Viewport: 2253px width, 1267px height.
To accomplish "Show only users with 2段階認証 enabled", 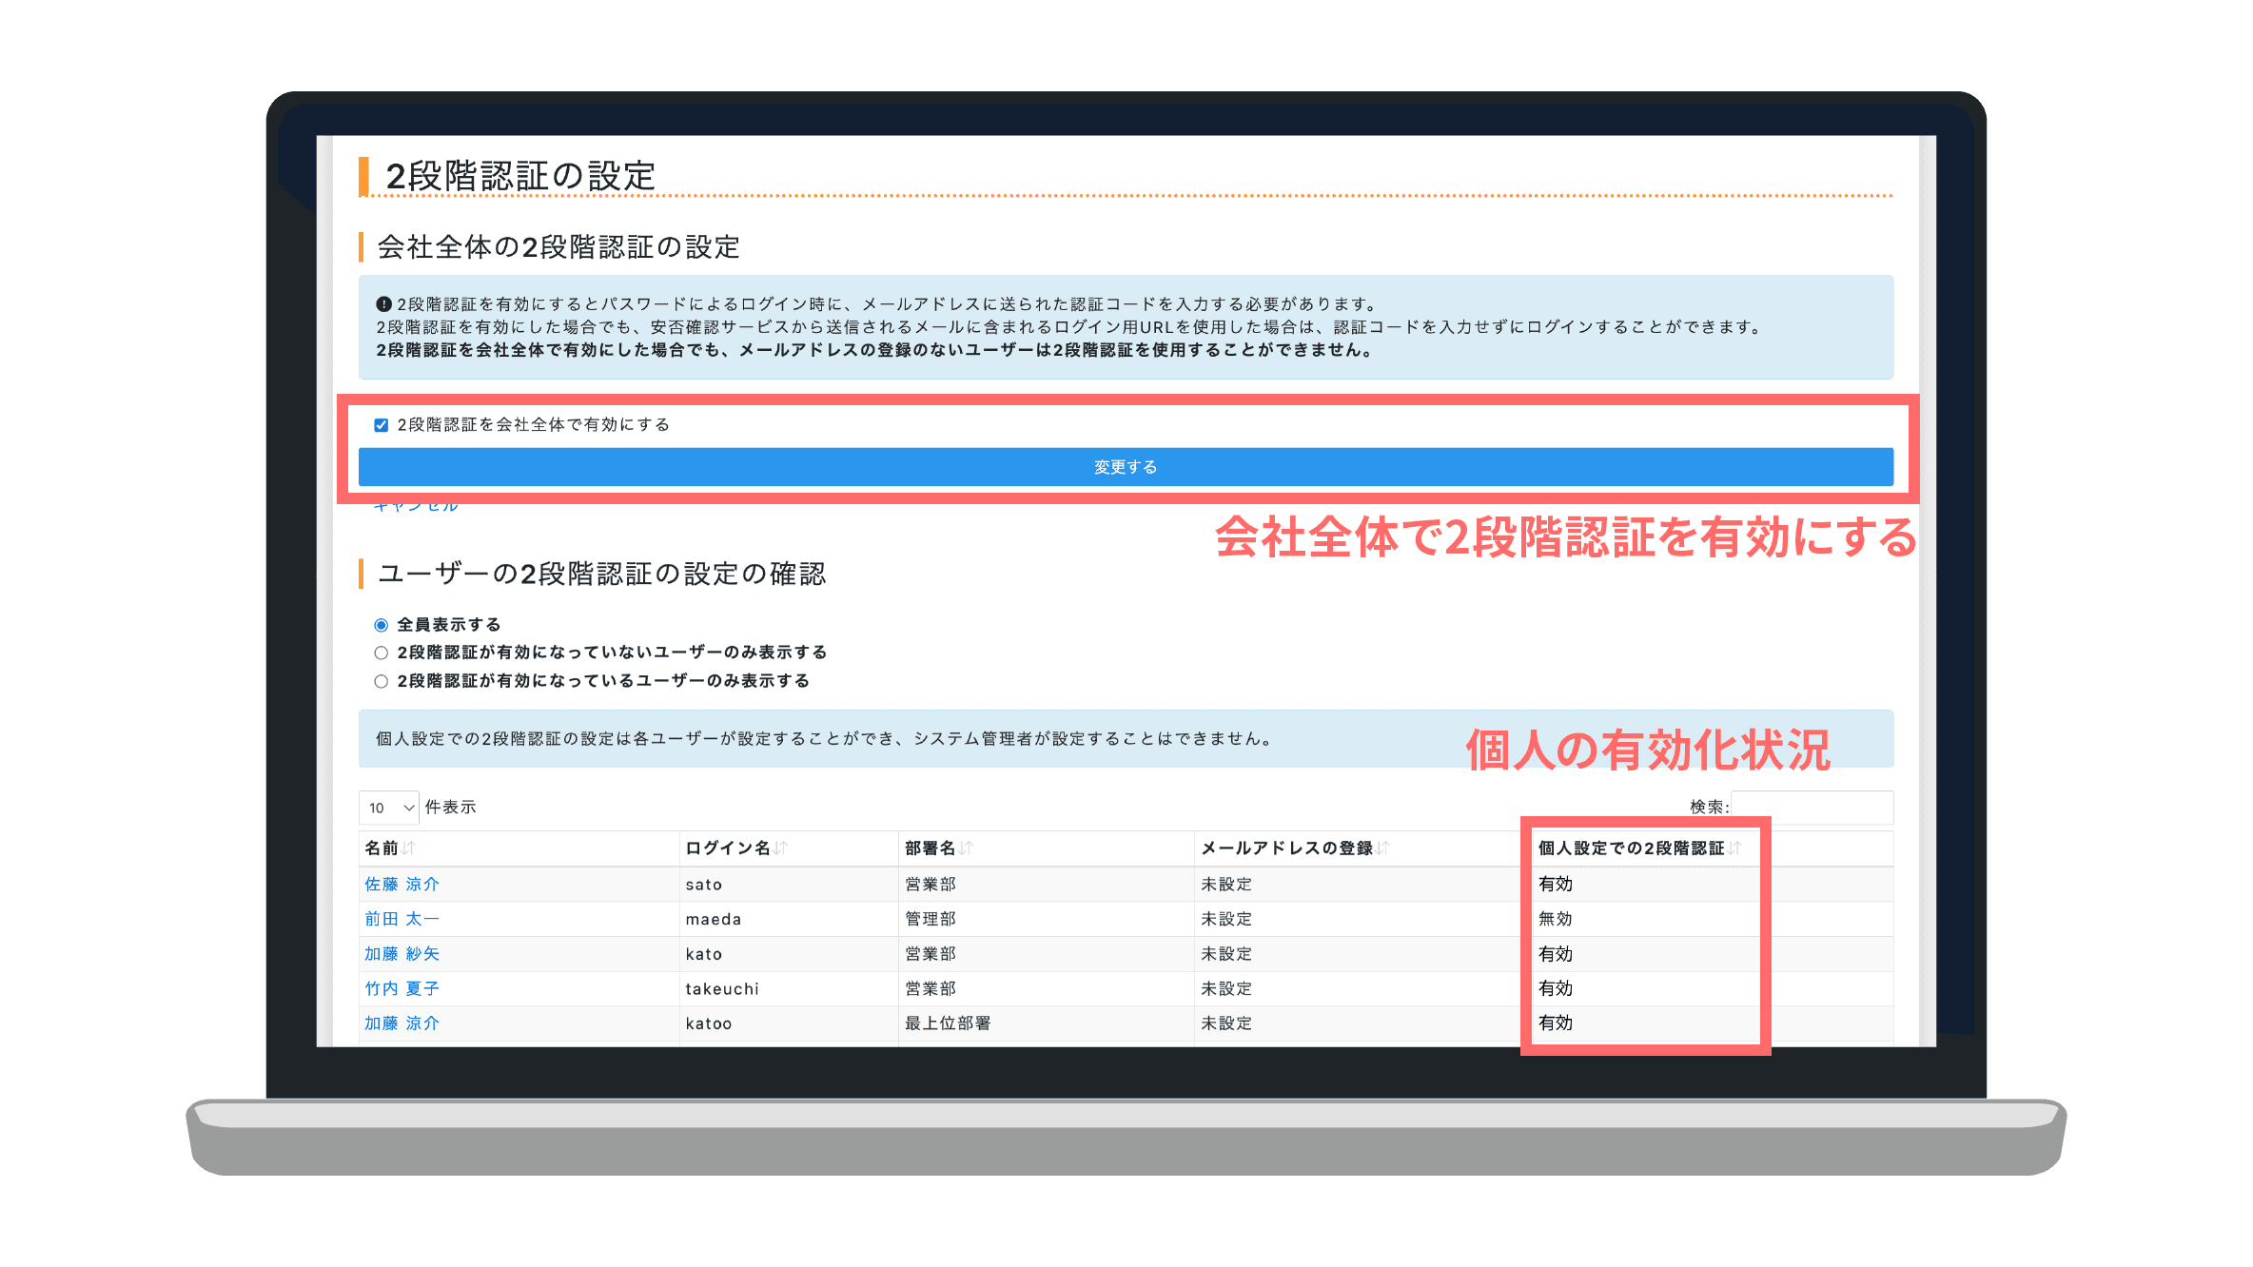I will click(x=380, y=681).
